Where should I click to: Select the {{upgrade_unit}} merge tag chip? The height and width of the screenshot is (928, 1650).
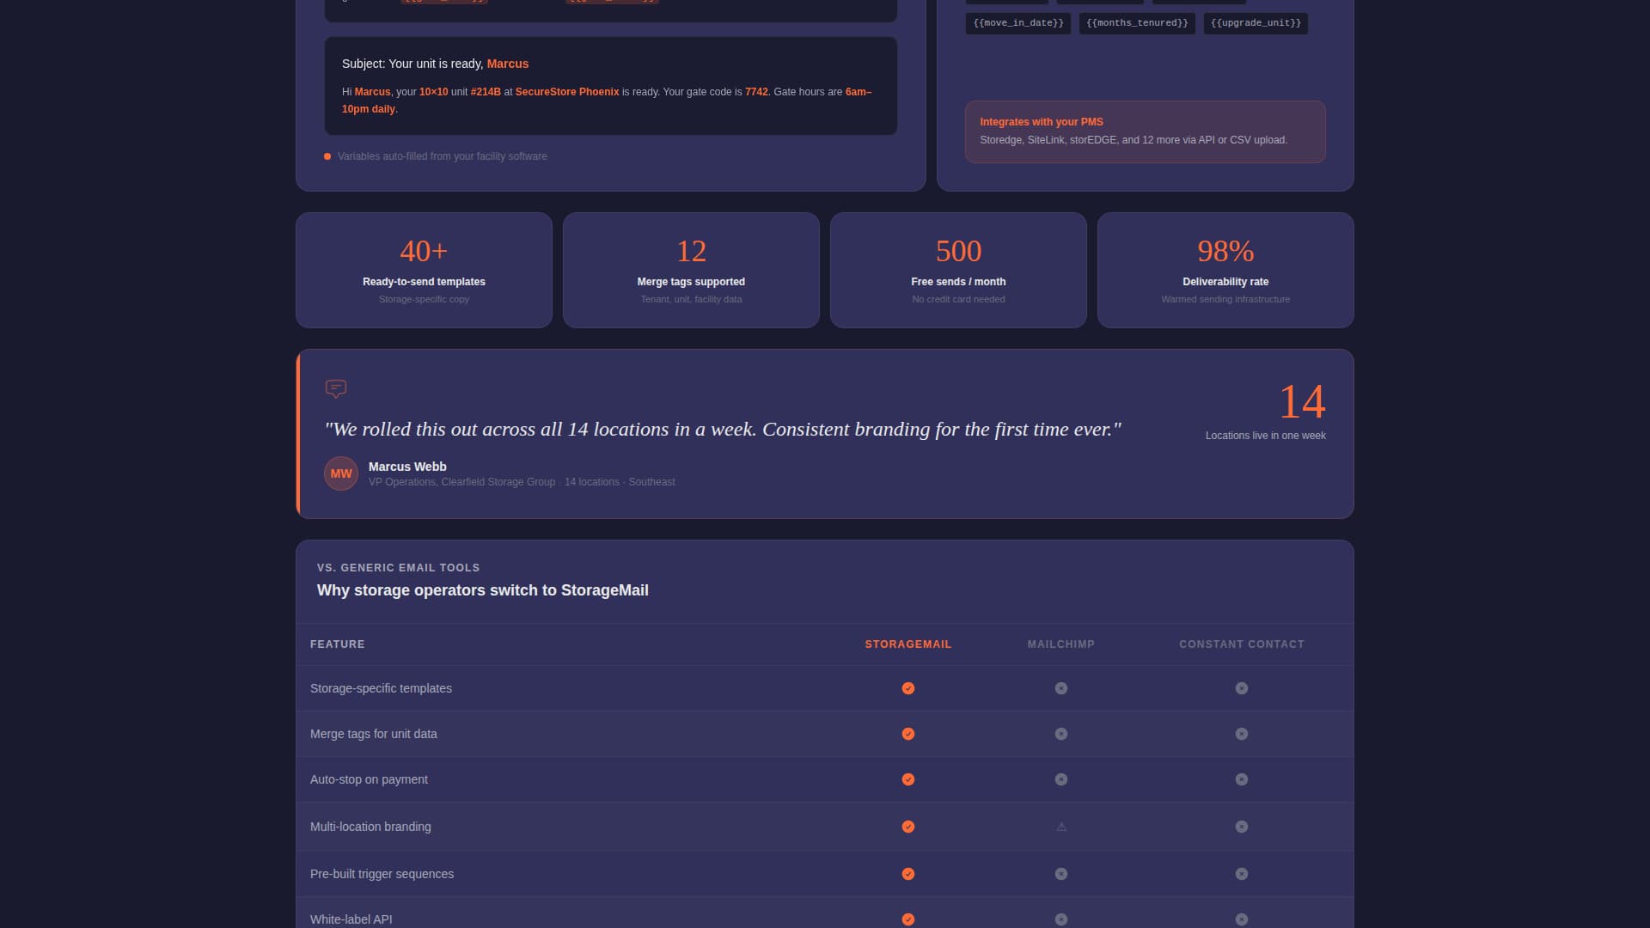pos(1256,23)
